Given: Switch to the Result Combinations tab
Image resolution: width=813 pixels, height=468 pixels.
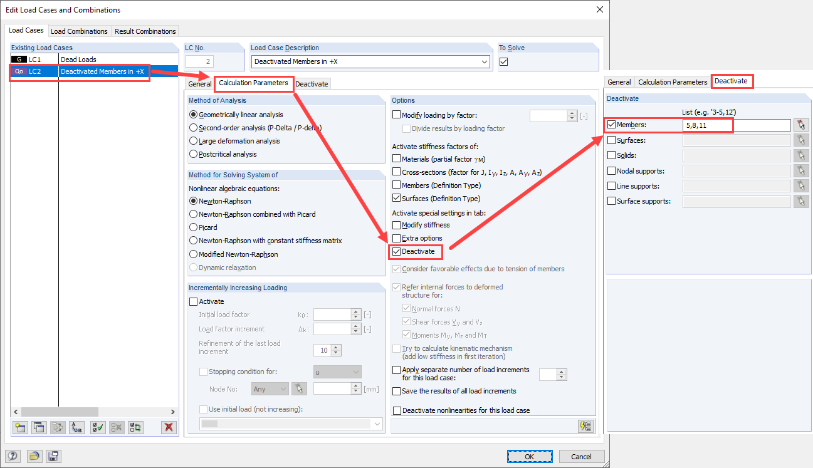Looking at the screenshot, I should [x=145, y=30].
